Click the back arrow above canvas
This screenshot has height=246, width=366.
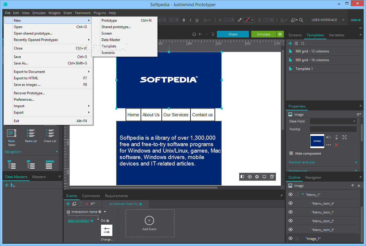click(x=200, y=34)
